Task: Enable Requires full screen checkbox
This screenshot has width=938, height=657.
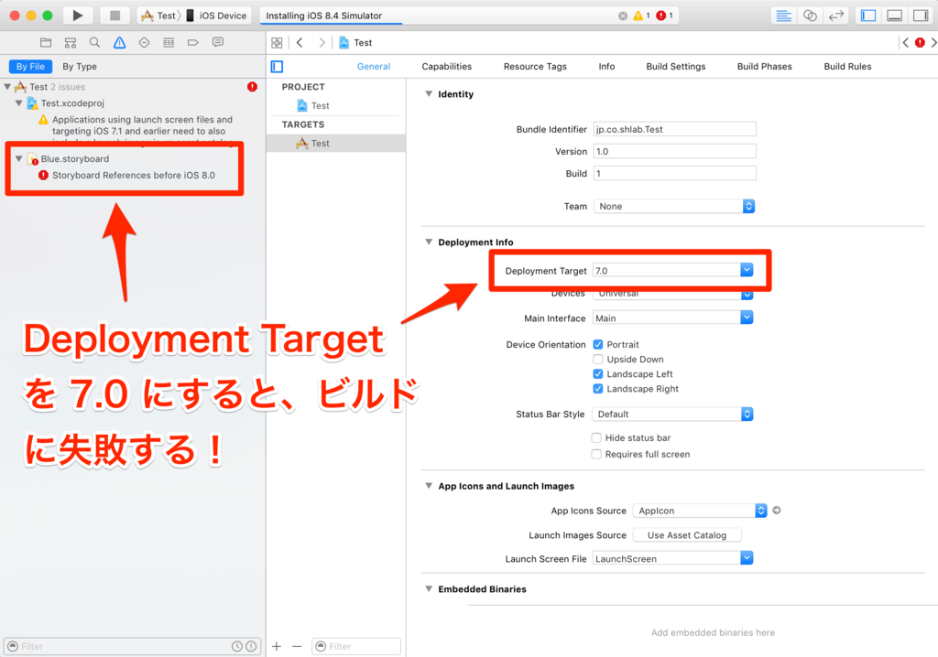Action: tap(596, 455)
